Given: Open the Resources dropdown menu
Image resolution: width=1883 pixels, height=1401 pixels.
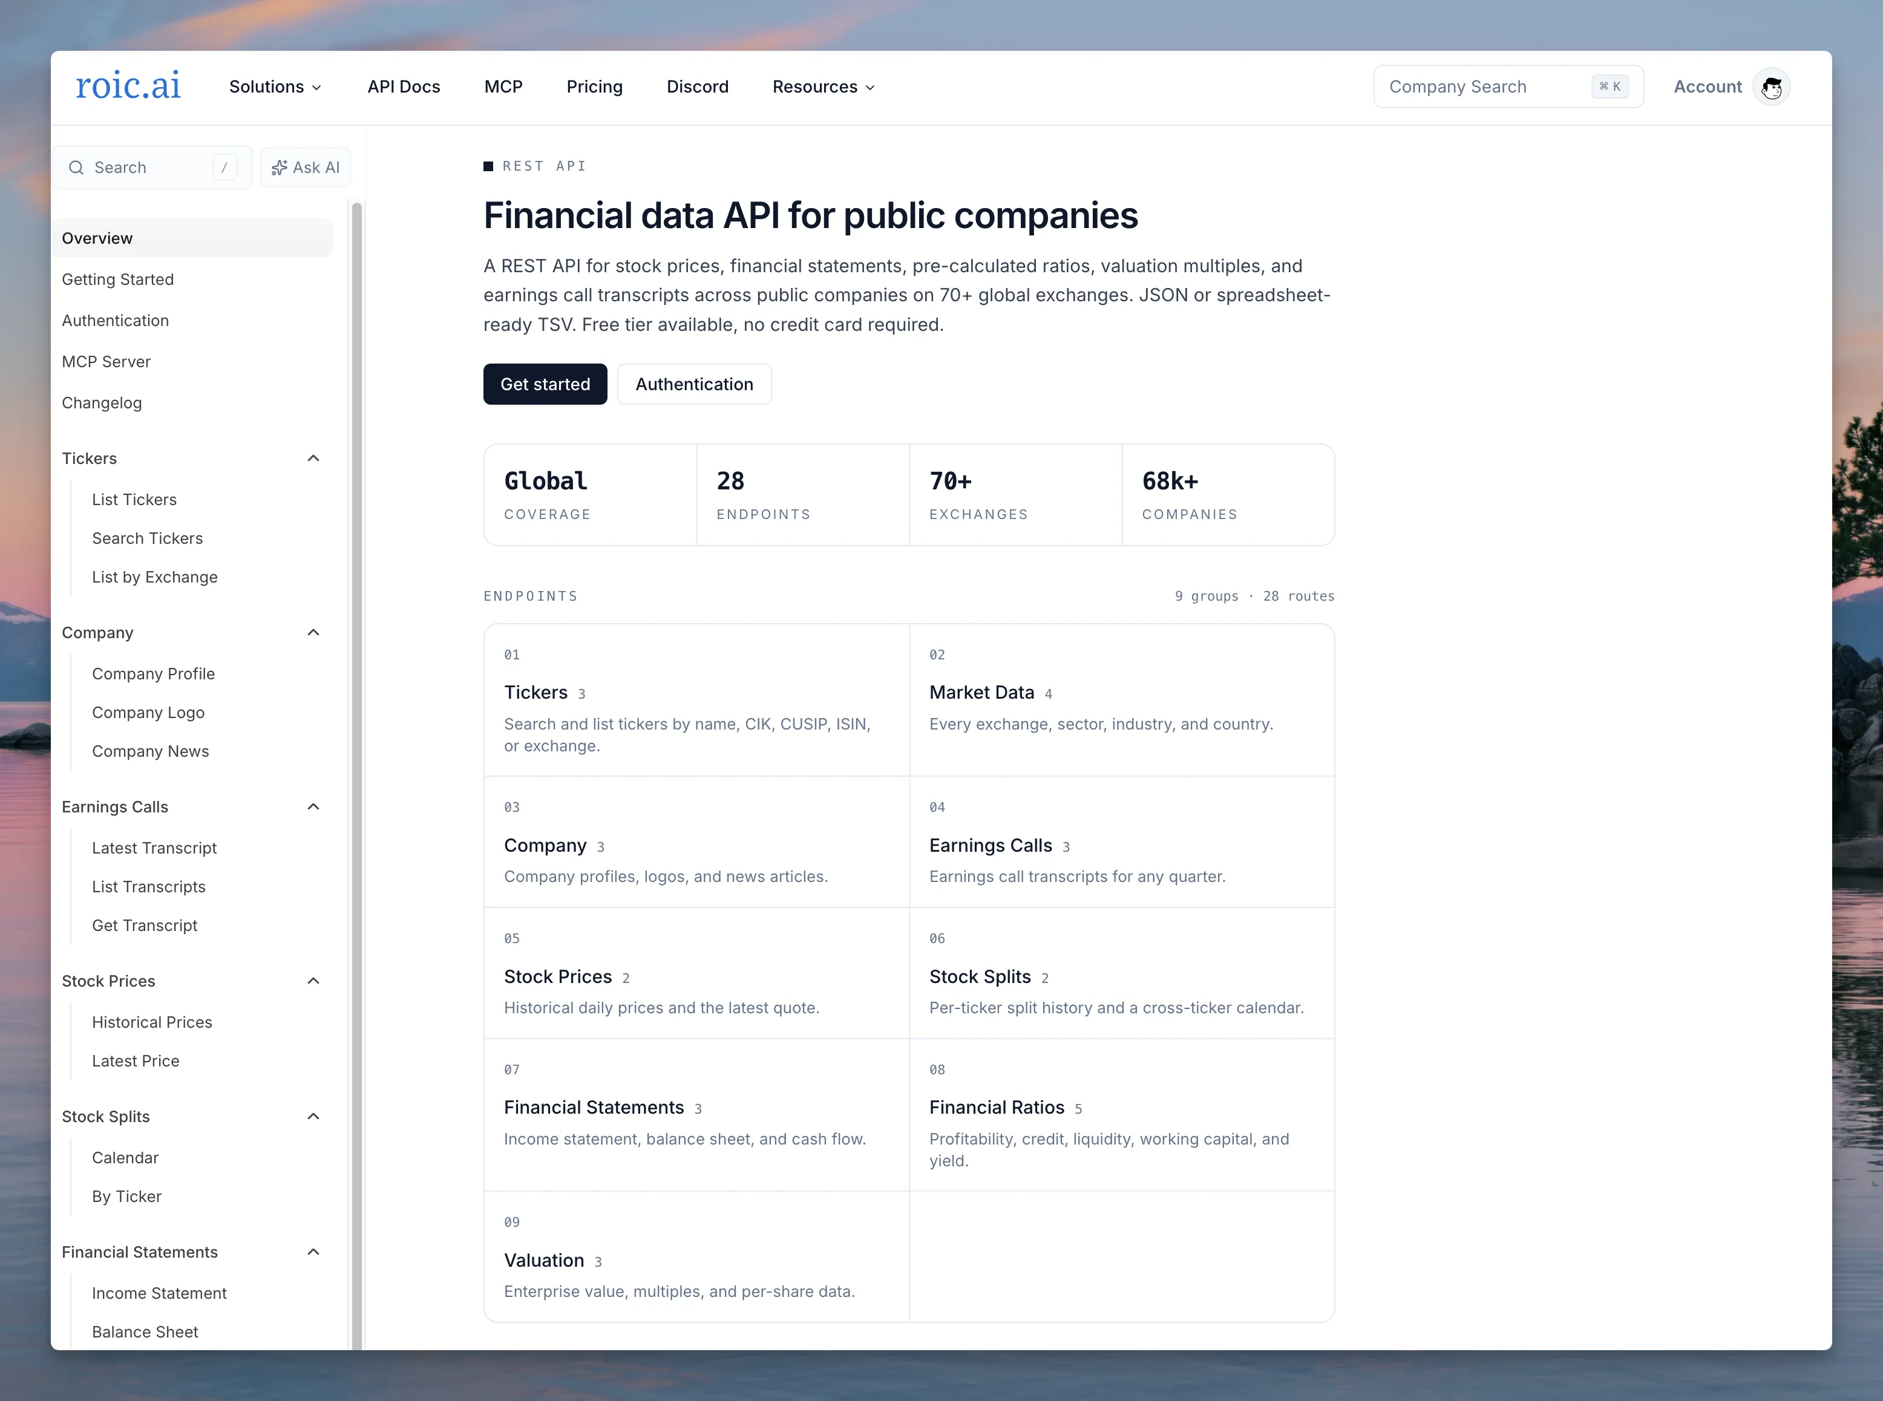Looking at the screenshot, I should click(x=824, y=87).
